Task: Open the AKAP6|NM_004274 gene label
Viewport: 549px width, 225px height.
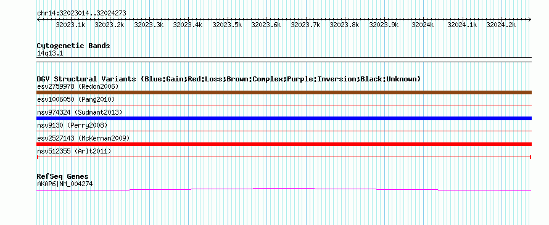Action: (x=65, y=184)
